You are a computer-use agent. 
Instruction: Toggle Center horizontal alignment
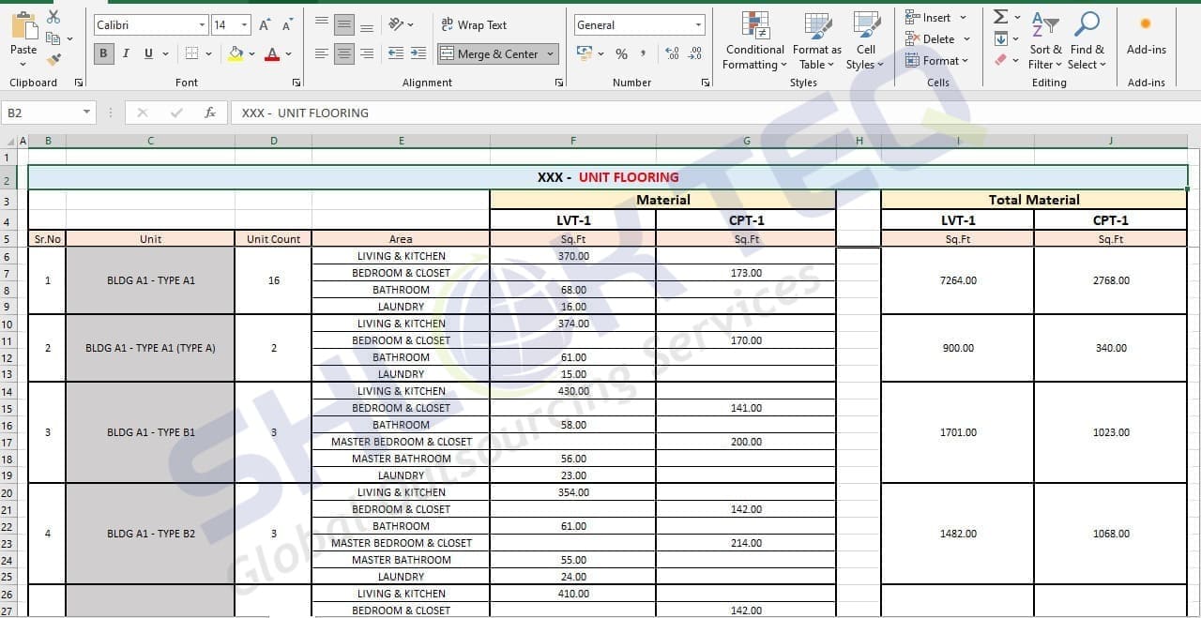[x=344, y=53]
